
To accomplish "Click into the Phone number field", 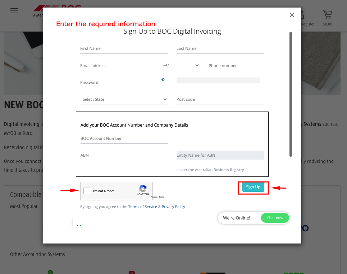I will tap(236, 66).
